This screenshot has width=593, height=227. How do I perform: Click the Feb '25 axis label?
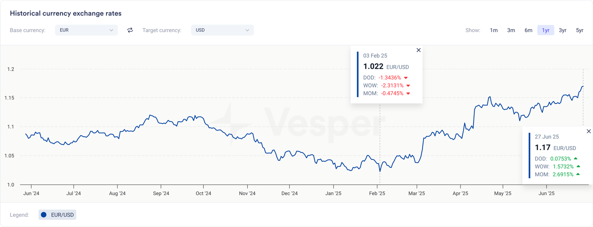(377, 193)
